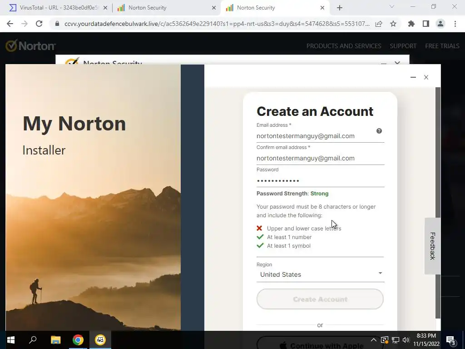Select the installer app on the taskbar
465x349 pixels.
click(x=100, y=340)
